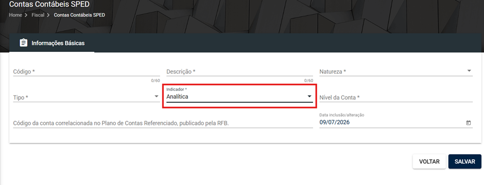This screenshot has width=484, height=185.
Task: Click Contas Contábeis SPED breadcrumb item
Action: pyautogui.click(x=79, y=15)
